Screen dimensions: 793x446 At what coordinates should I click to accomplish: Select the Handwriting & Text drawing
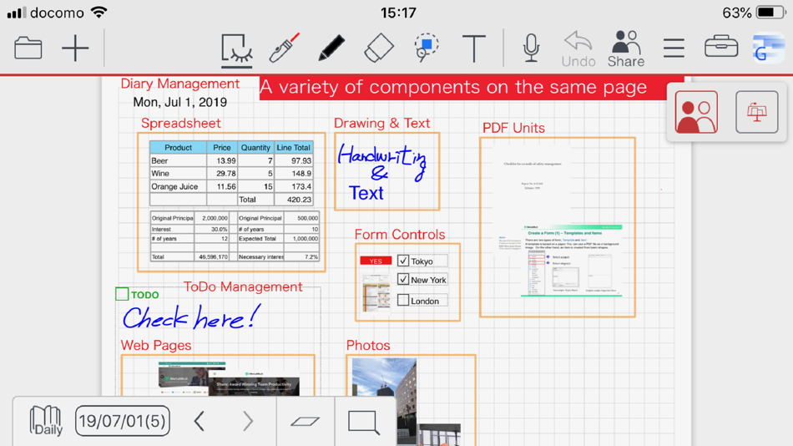[382, 172]
